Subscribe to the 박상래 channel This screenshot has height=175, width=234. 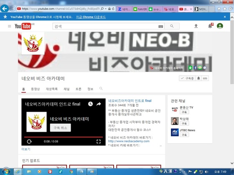click(184, 123)
